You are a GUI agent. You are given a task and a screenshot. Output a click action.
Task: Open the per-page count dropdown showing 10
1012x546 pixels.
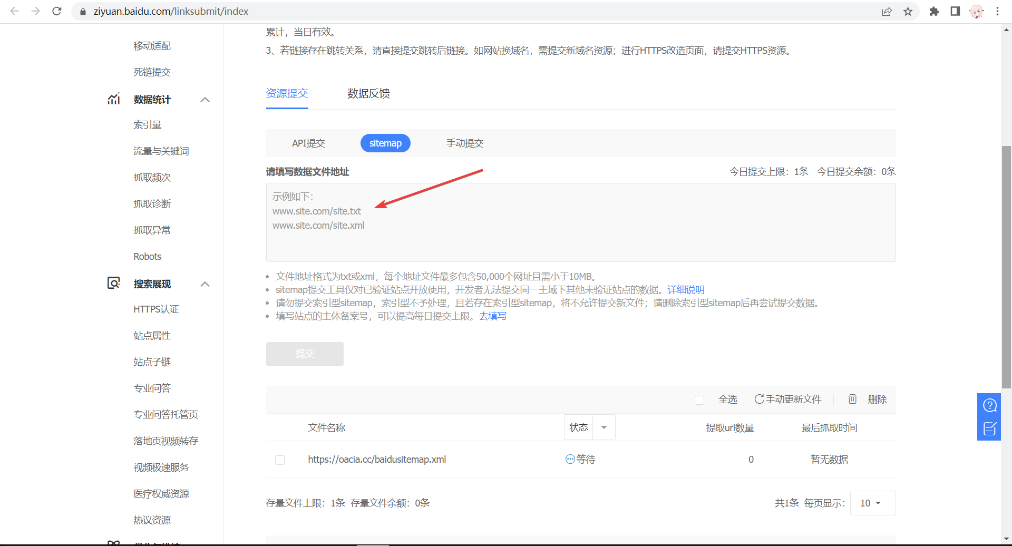[872, 503]
